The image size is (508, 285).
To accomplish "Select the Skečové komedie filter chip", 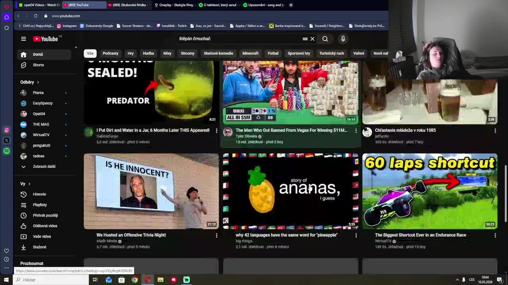I will (x=218, y=53).
